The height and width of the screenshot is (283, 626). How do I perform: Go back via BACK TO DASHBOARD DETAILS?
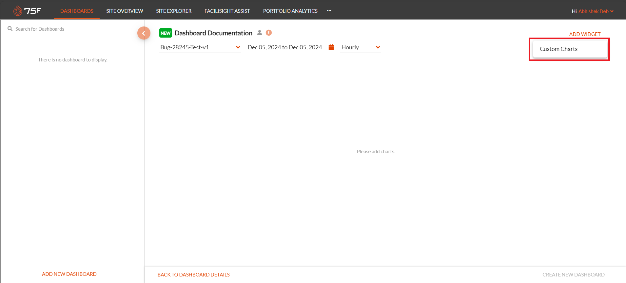(193, 275)
